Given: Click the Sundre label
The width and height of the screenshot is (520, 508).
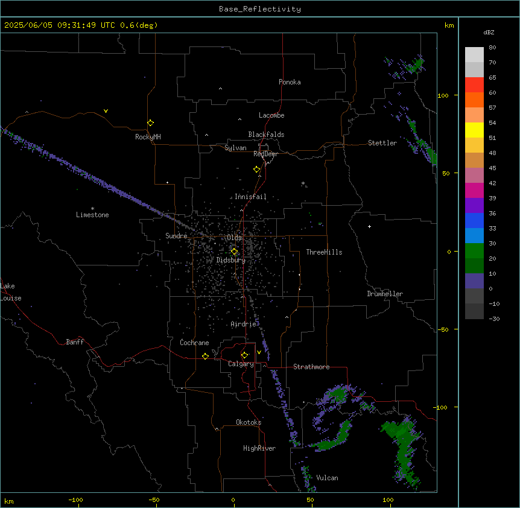Looking at the screenshot, I should [176, 236].
